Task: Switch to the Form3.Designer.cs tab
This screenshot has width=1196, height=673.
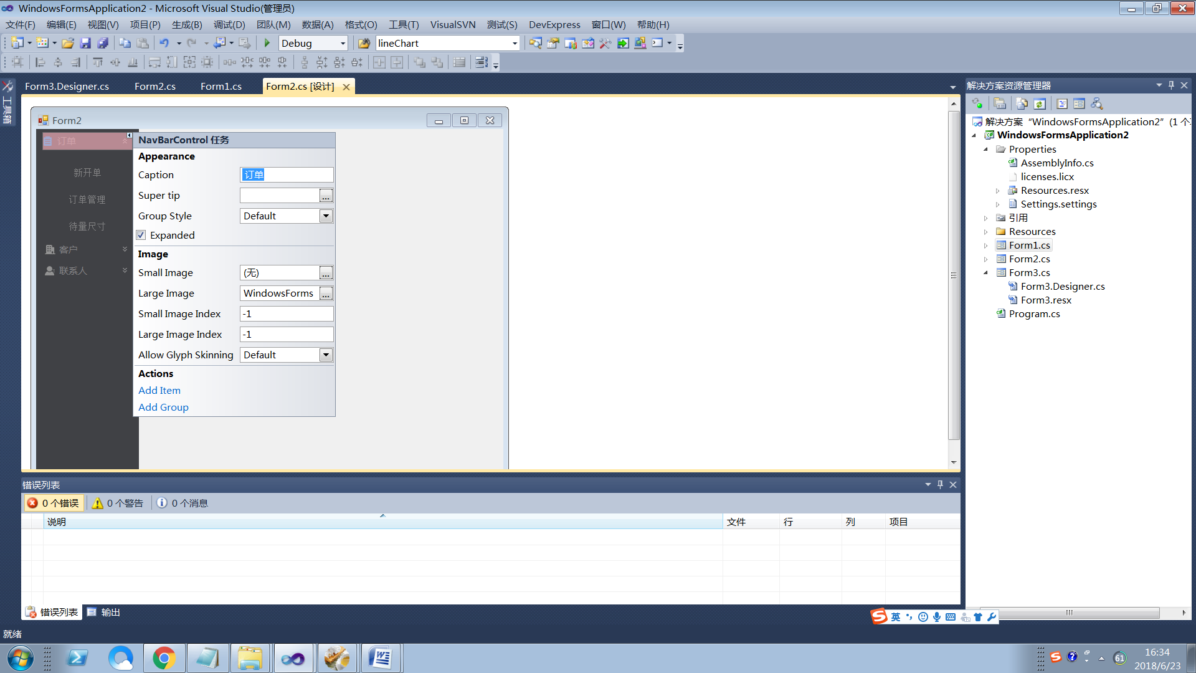Action: 67,86
